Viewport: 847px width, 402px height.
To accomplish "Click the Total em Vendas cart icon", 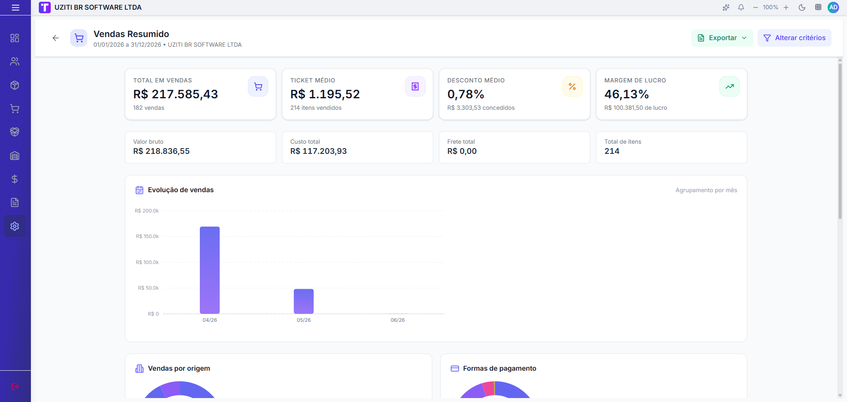I will (258, 86).
